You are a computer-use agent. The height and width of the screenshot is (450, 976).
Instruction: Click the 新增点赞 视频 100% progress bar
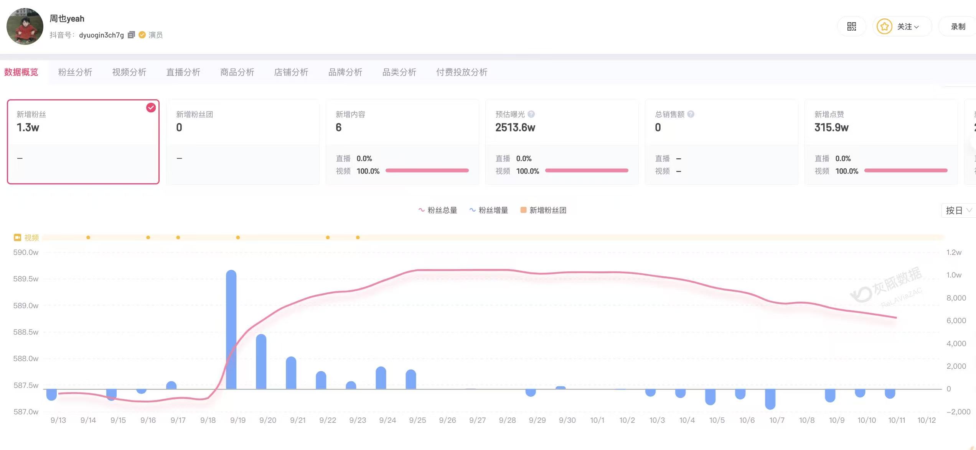pos(906,171)
